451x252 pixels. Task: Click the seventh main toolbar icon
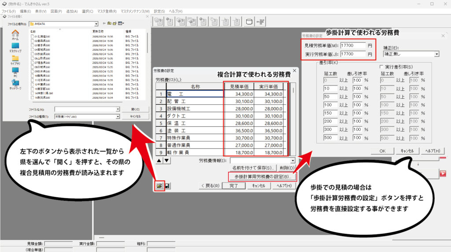225,22
